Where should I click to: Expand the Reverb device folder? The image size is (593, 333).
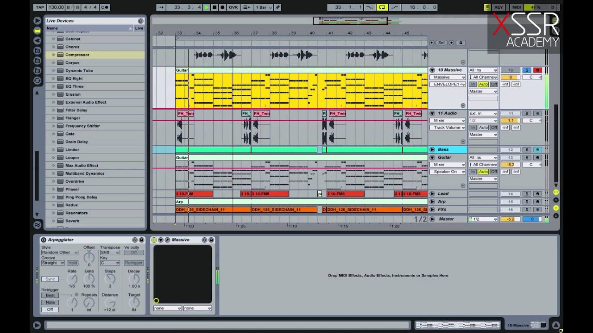54,221
